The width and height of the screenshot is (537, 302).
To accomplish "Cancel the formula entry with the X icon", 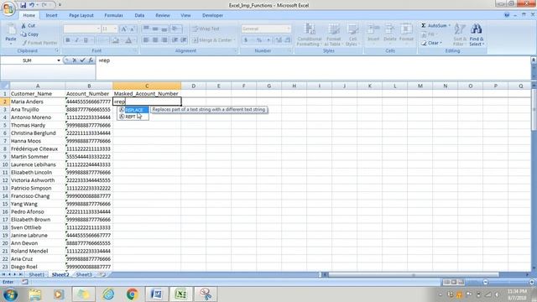I will point(75,60).
